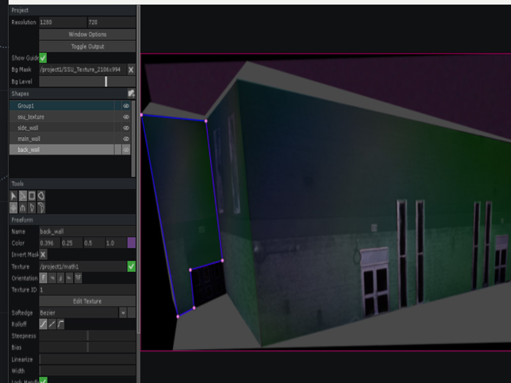Select the arrow selection tool
The width and height of the screenshot is (511, 383).
(x=13, y=195)
